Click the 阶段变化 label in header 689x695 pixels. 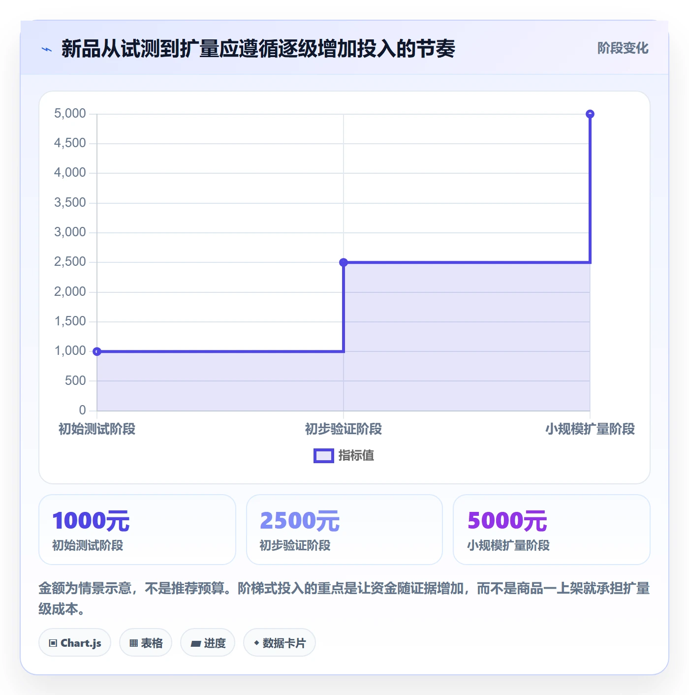pos(623,48)
